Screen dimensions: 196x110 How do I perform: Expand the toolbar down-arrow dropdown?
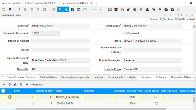100,9
